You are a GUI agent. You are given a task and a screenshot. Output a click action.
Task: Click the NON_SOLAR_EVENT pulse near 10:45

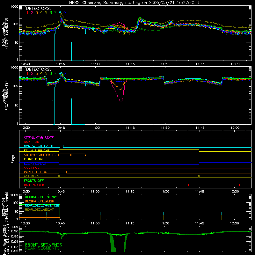pyautogui.click(x=62, y=146)
